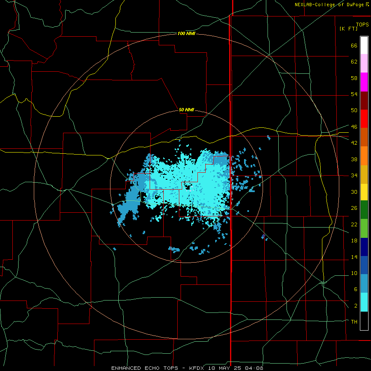Click the [K FT] units label

tap(348, 28)
